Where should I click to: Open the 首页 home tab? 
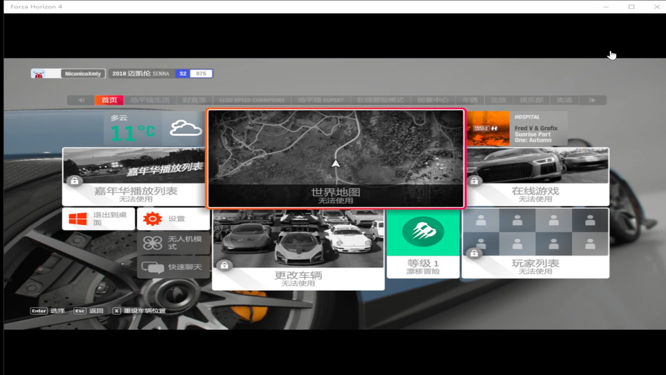[109, 100]
